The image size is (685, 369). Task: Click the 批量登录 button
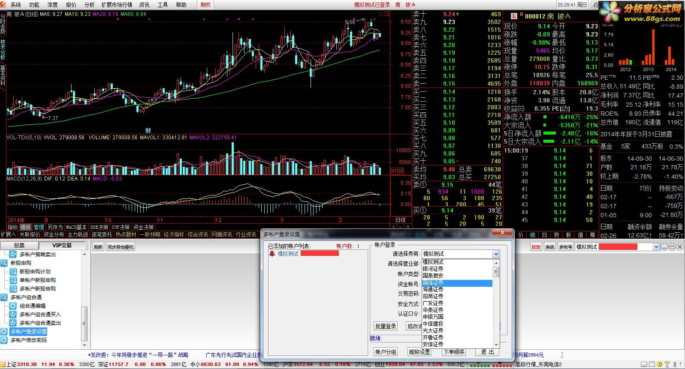click(386, 326)
